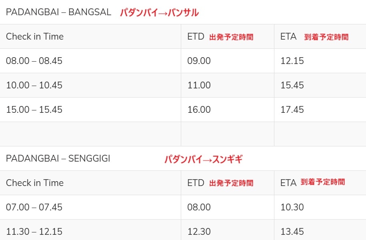Click the 15.00 – 15.45 check-in cell
The image size is (366, 240).
point(34,110)
